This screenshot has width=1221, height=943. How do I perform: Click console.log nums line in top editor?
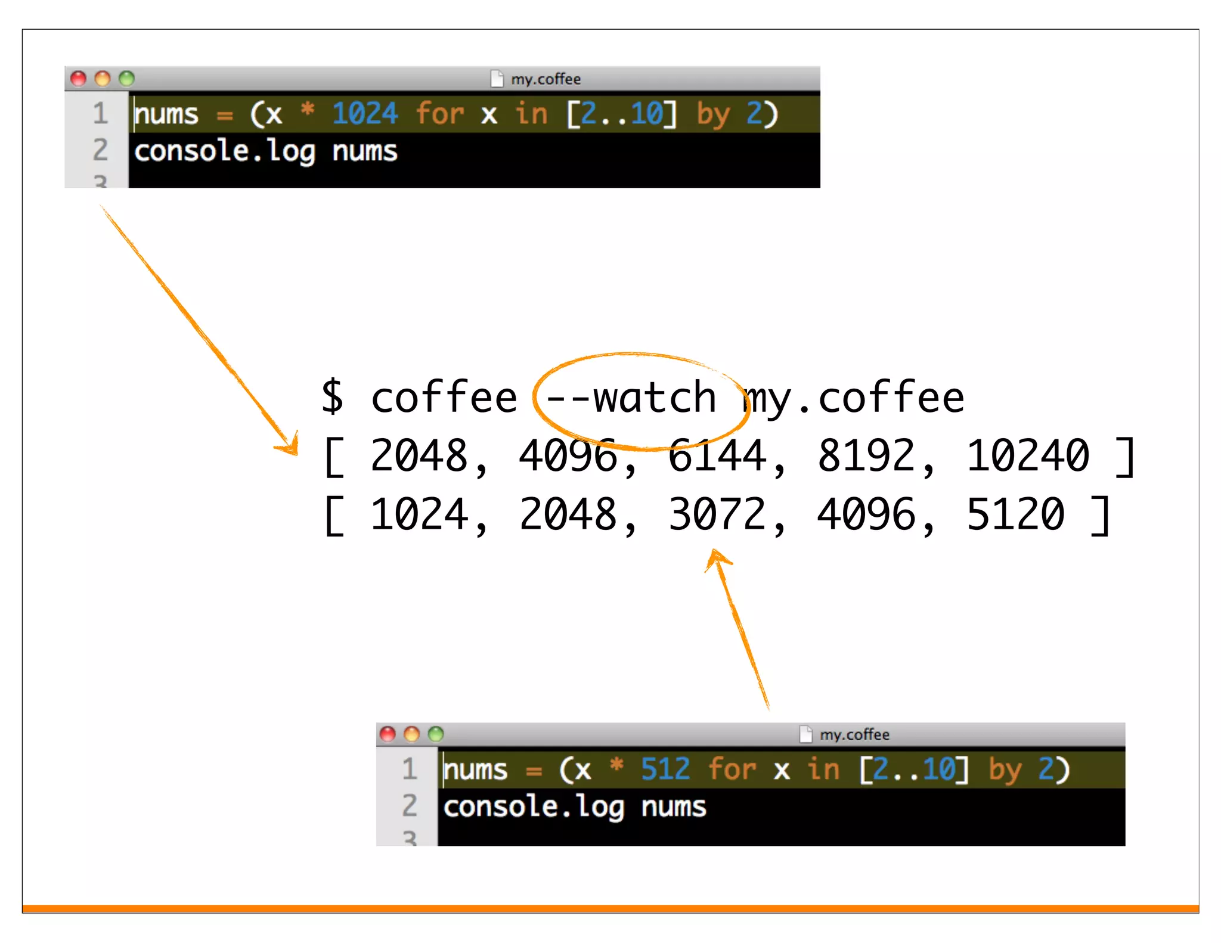coord(265,151)
